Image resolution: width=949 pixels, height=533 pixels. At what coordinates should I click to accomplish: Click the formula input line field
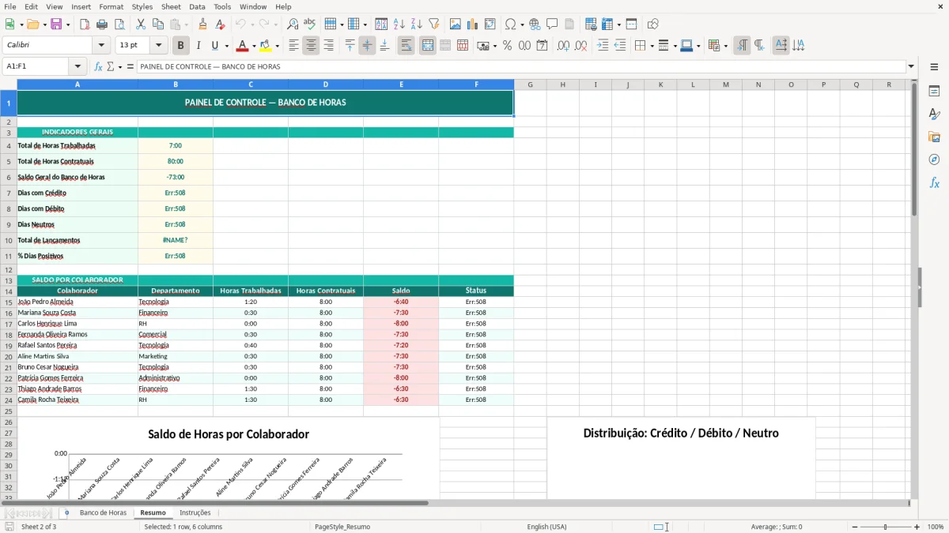click(521, 66)
